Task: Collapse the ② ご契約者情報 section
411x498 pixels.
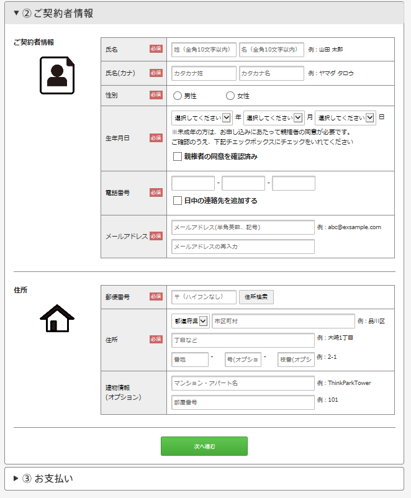Action: point(53,13)
